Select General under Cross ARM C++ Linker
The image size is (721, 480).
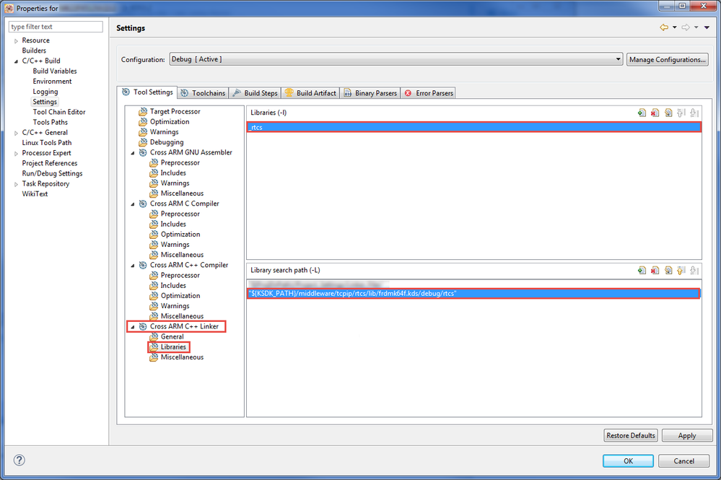(172, 336)
